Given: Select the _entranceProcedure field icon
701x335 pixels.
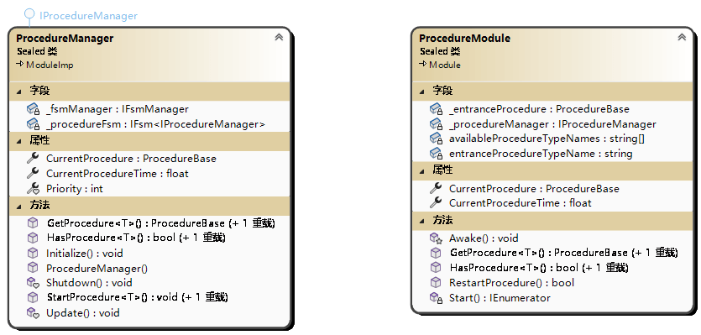Looking at the screenshot, I should [x=436, y=109].
